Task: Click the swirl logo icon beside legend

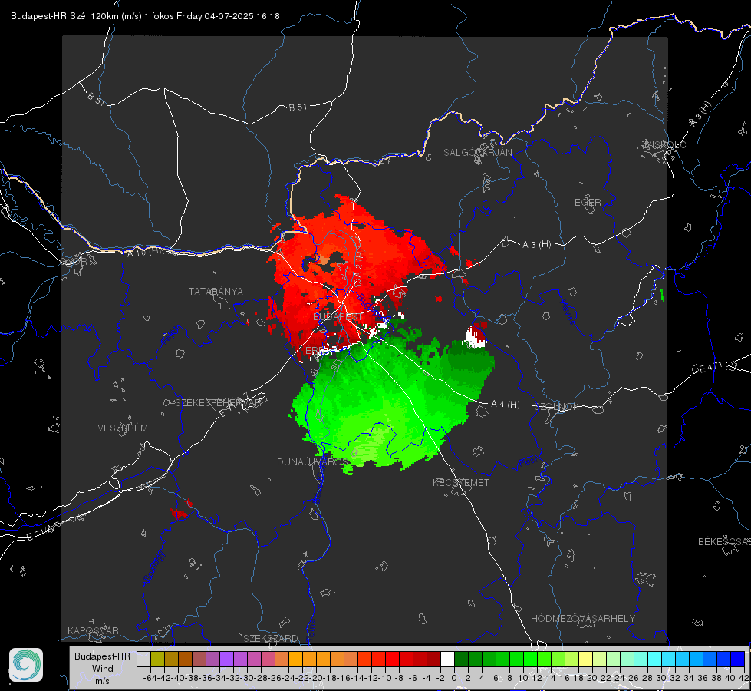Action: (26, 665)
